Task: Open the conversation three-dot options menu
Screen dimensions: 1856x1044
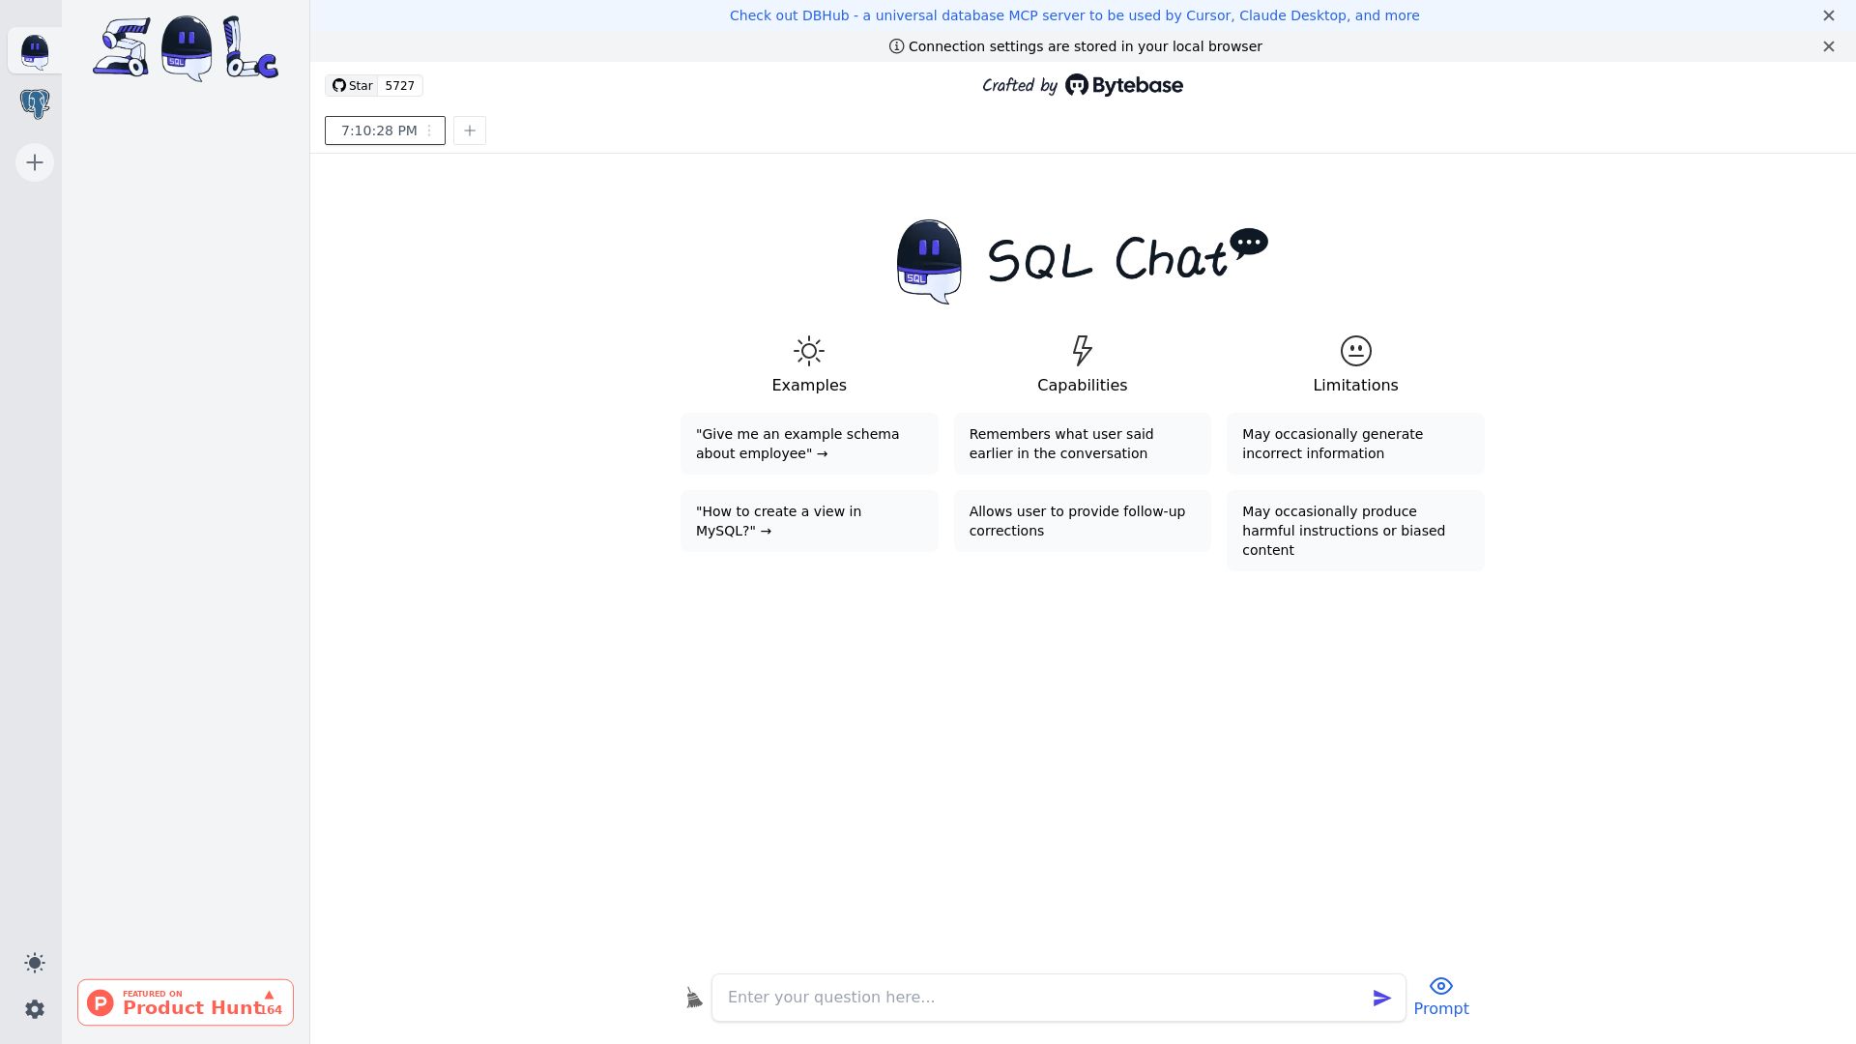Action: pos(429,130)
